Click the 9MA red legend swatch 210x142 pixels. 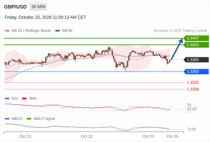24,99
